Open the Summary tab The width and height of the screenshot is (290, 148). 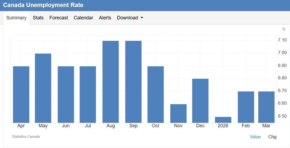point(16,18)
